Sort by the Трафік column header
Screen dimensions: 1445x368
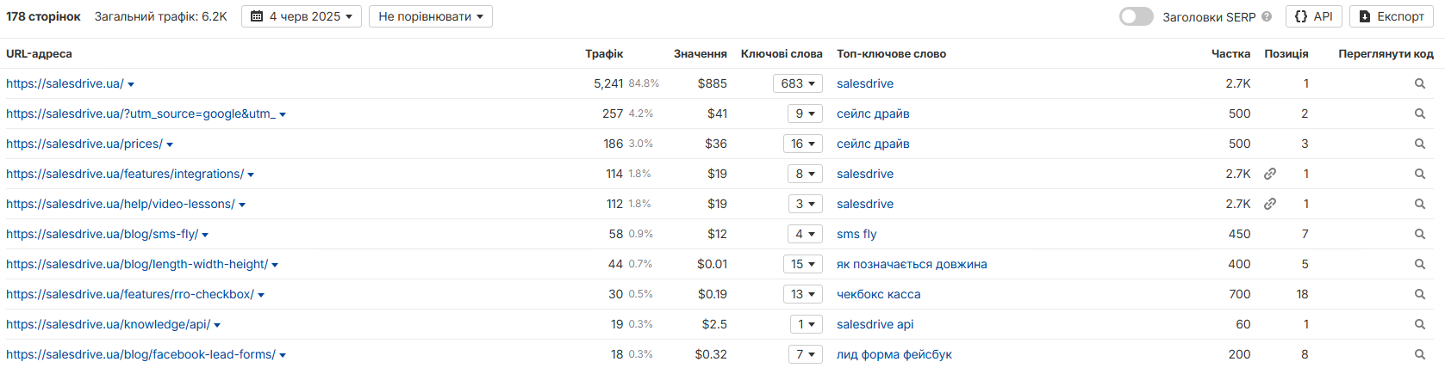coord(604,53)
